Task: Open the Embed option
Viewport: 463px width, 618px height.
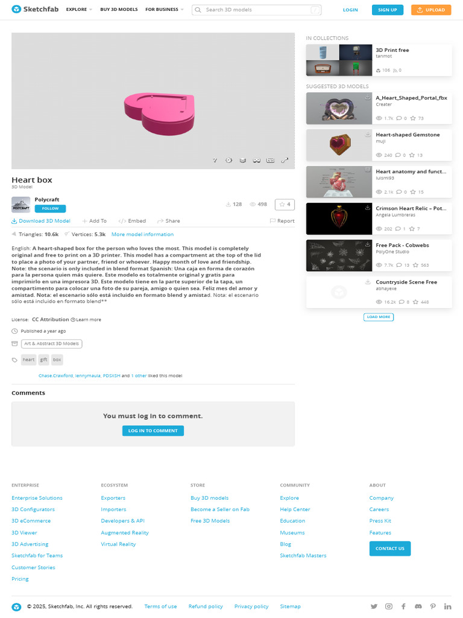Action: click(132, 221)
